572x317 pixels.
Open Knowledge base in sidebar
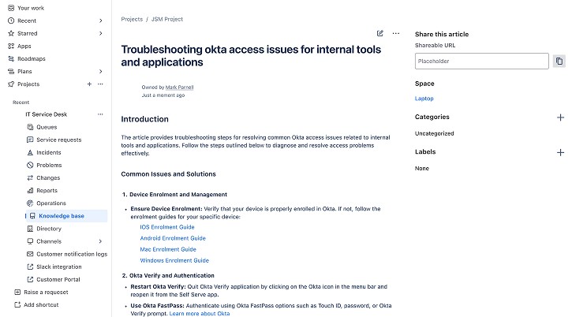tap(66, 216)
